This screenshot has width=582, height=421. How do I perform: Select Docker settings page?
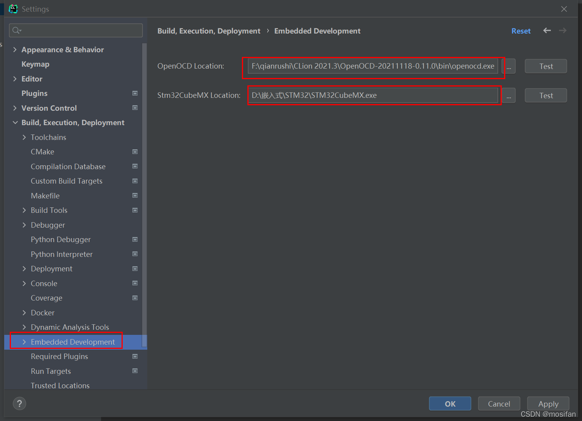[42, 313]
